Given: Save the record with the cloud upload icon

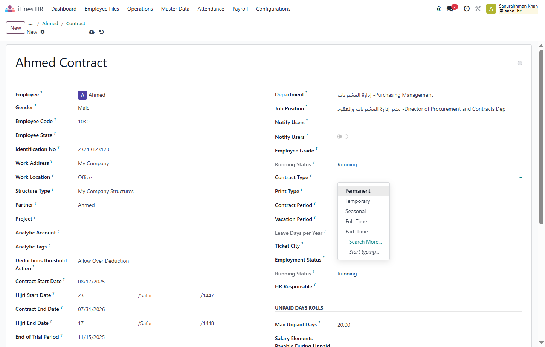Looking at the screenshot, I should (92, 32).
